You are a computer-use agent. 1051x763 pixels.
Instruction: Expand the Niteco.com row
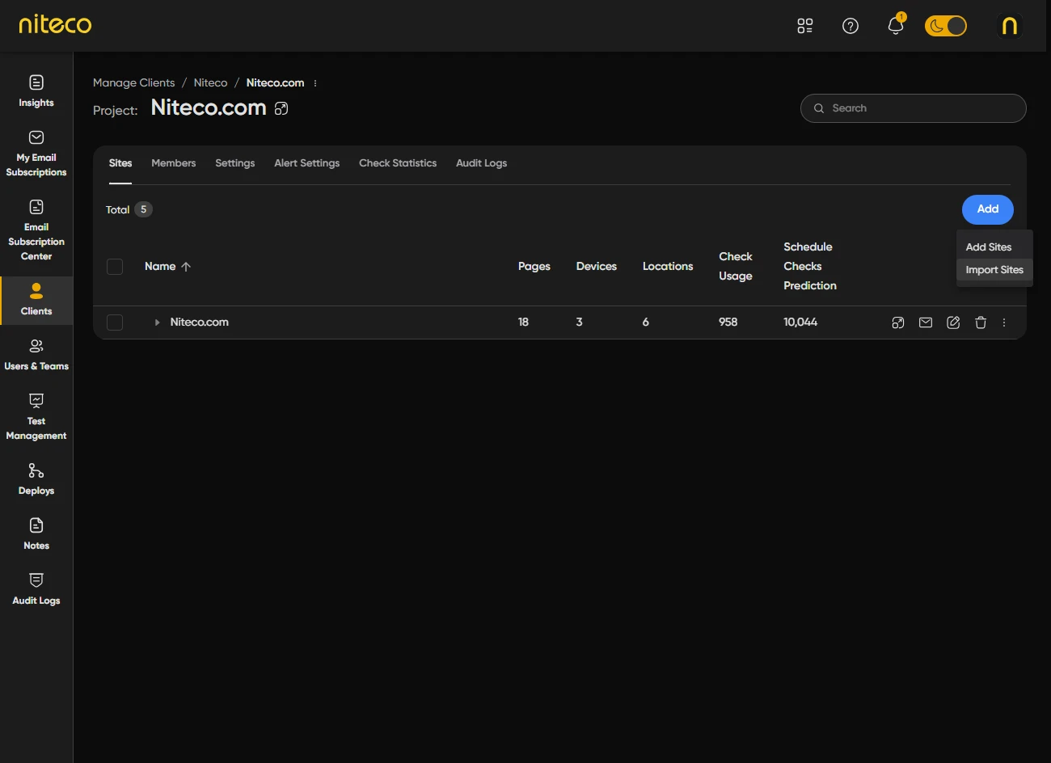(x=157, y=322)
